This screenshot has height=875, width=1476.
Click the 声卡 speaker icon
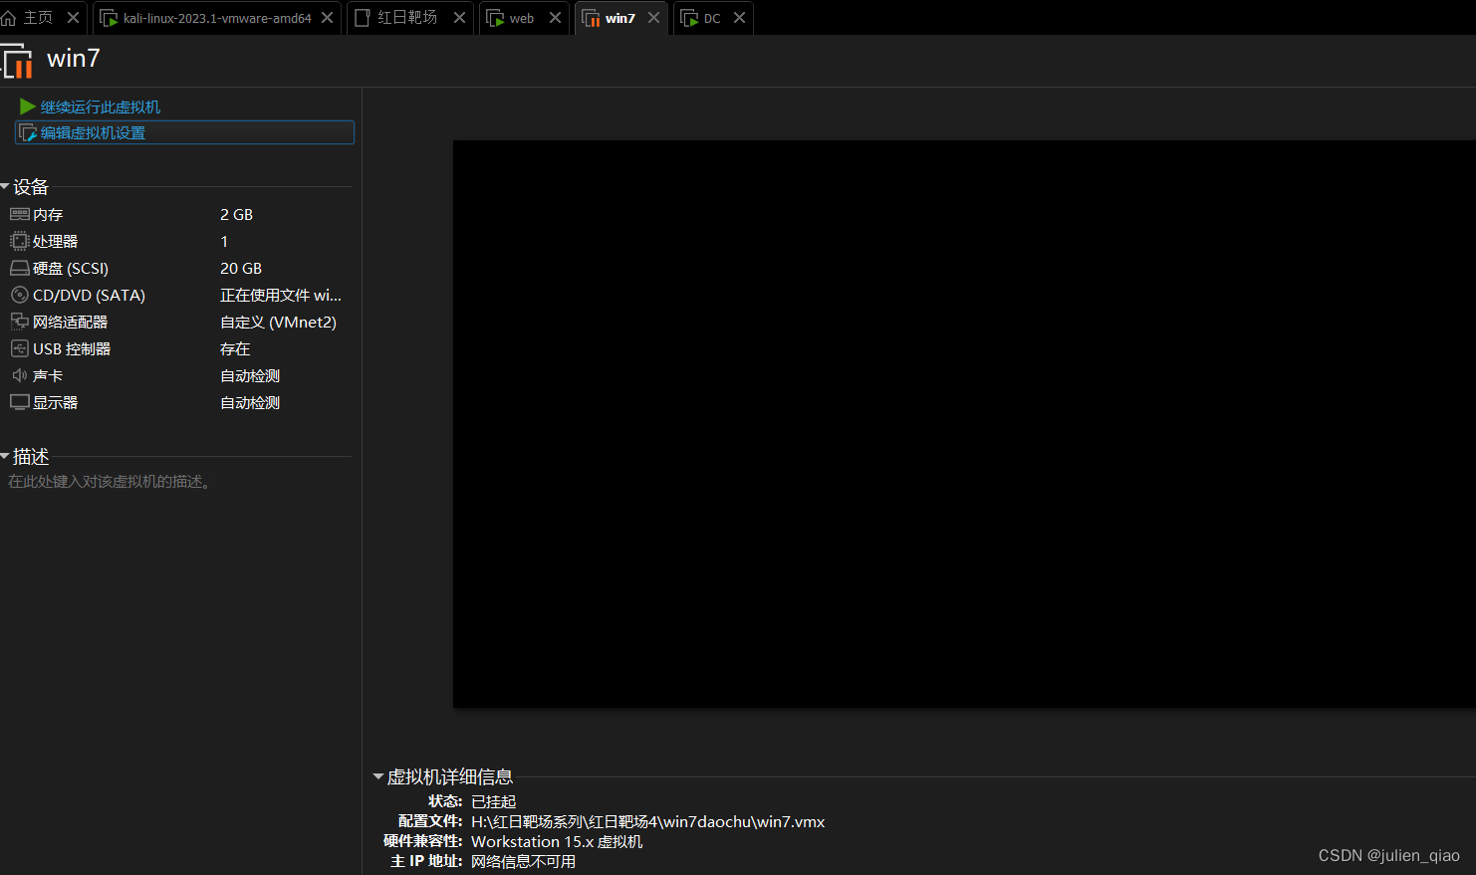click(19, 375)
